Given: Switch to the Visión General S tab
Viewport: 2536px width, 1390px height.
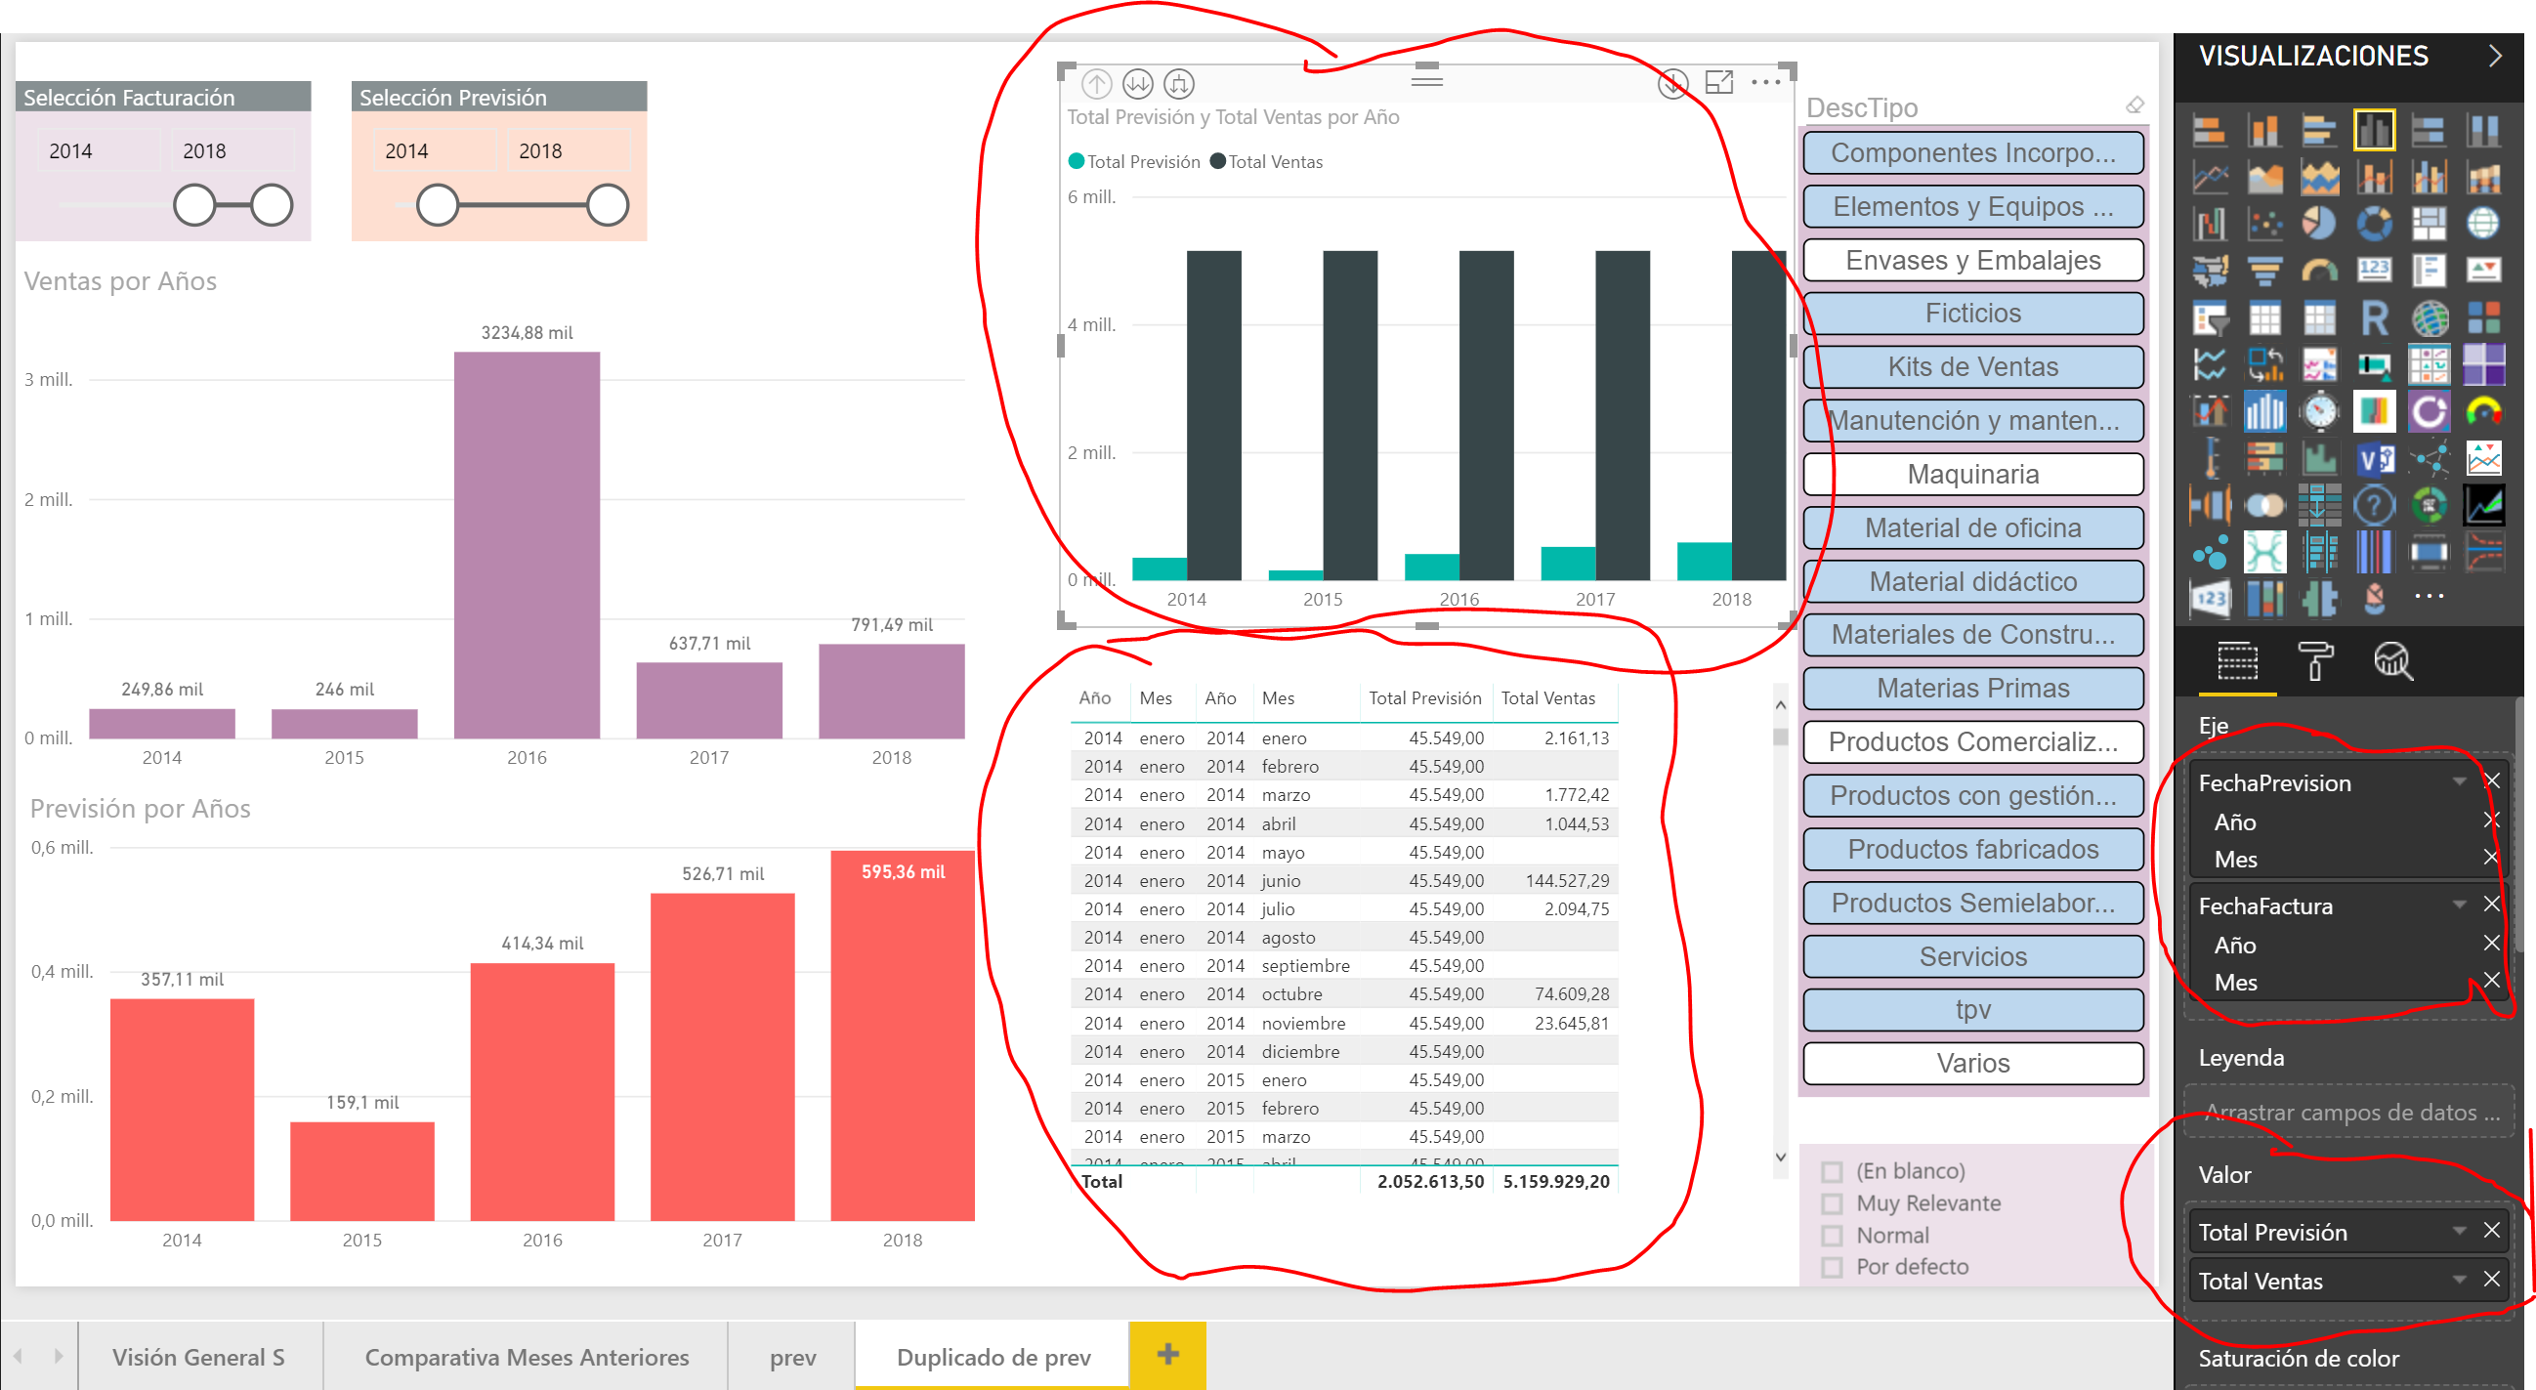Looking at the screenshot, I should click(199, 1357).
